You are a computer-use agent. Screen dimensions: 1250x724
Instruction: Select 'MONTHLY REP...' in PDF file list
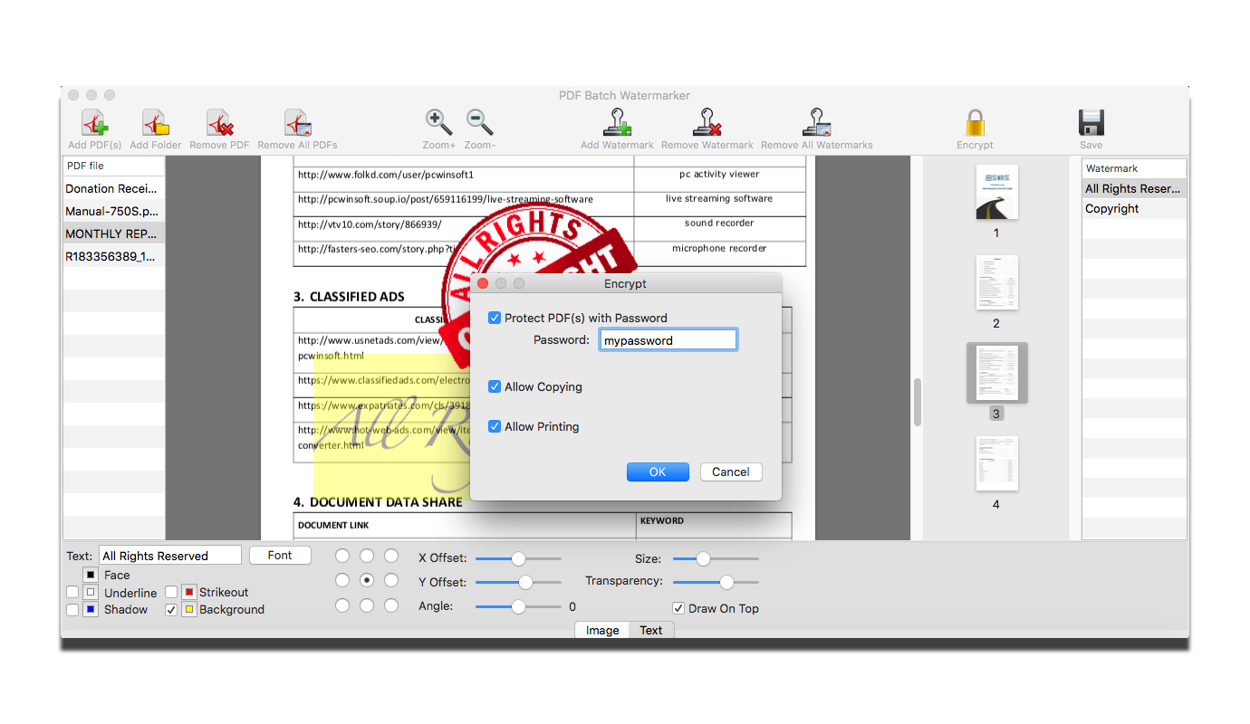pos(114,233)
